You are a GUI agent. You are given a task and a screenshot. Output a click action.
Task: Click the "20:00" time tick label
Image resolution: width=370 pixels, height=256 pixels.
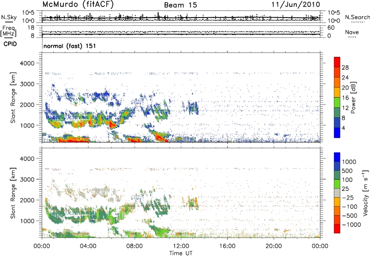(273, 246)
